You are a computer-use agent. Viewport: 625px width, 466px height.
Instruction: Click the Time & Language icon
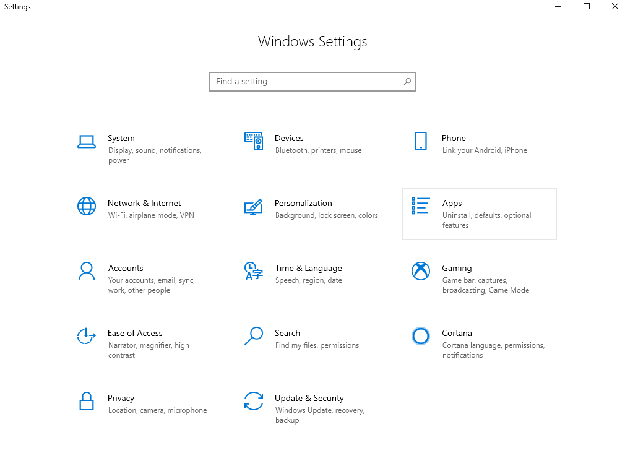[254, 271]
